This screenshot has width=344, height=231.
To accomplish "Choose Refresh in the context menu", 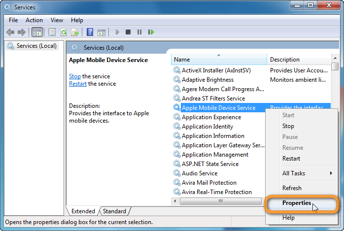I will point(292,188).
